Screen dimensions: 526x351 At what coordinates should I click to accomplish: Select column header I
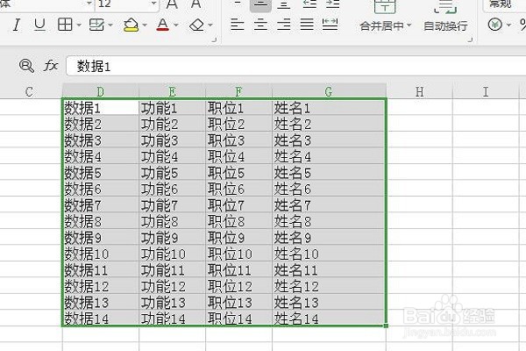(x=486, y=91)
